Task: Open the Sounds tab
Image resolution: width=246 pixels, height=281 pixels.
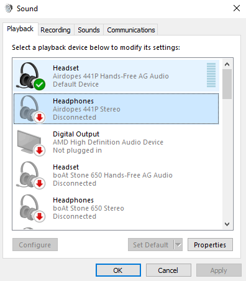Action: 89,30
